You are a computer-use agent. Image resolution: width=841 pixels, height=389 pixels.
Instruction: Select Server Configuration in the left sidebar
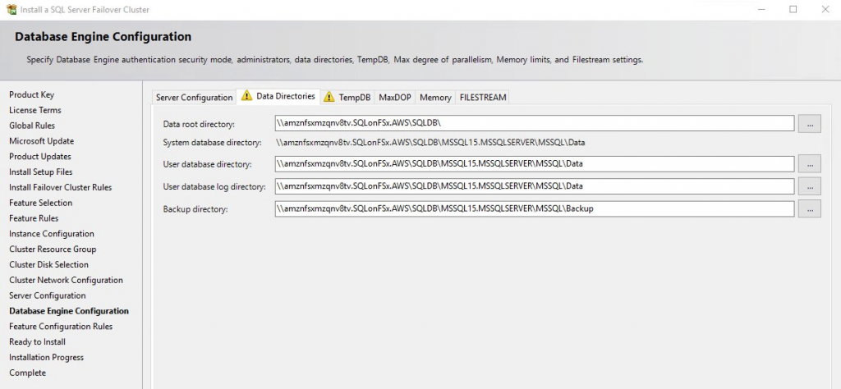(47, 295)
